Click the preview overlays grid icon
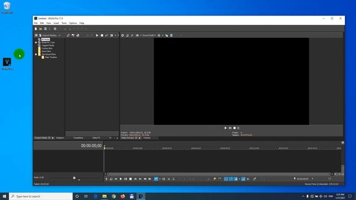356x200 pixels. click(159, 36)
